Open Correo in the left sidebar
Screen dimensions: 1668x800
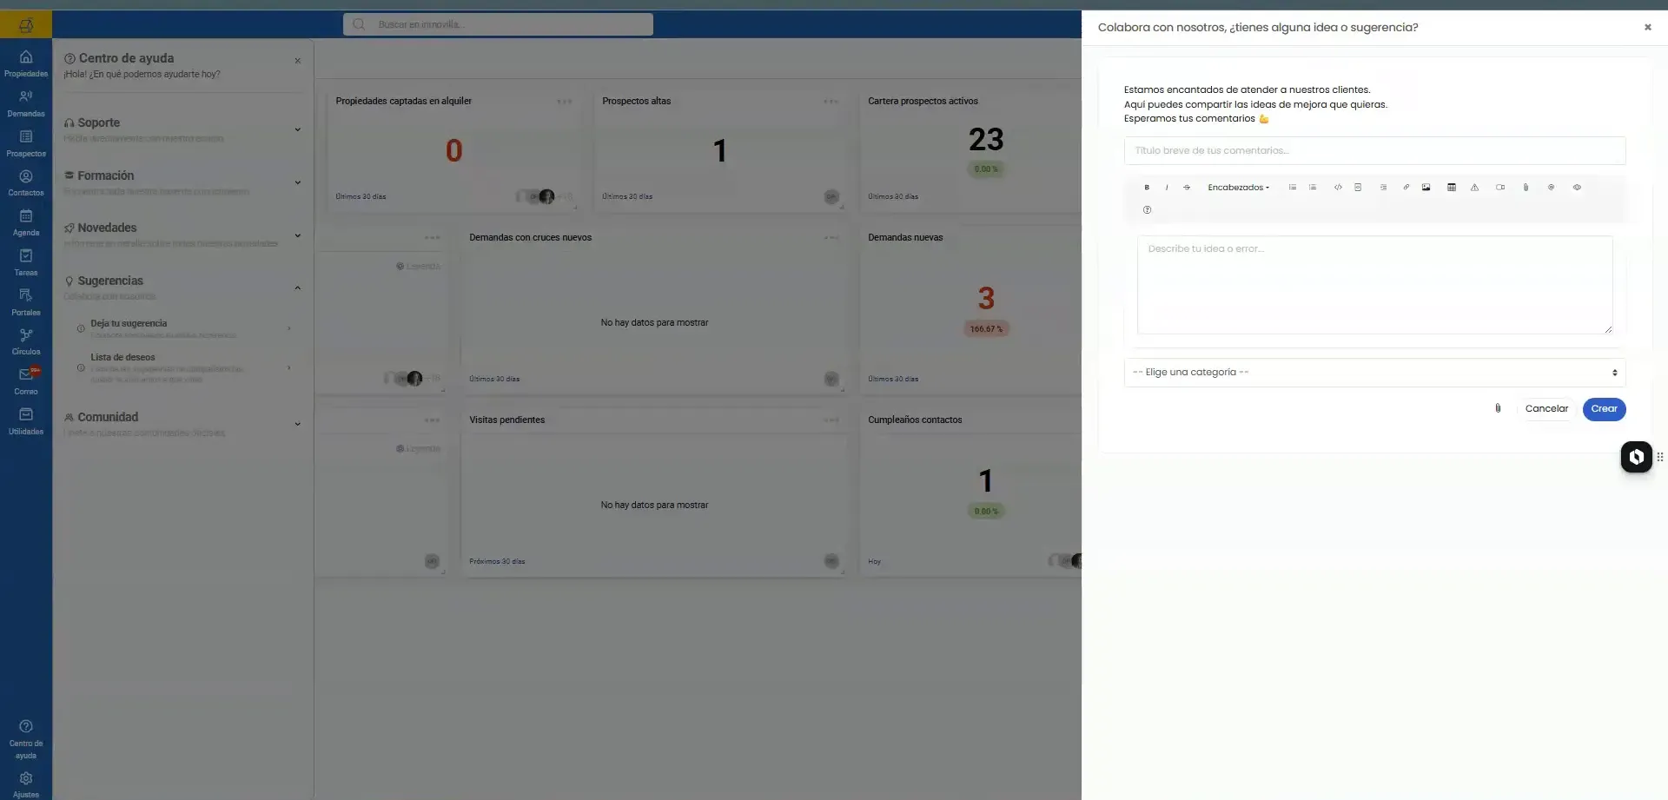pyautogui.click(x=26, y=381)
